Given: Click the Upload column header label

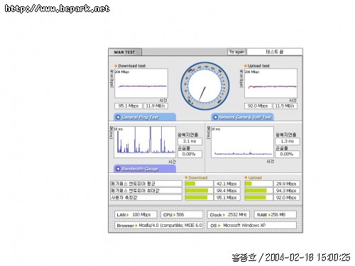Looking at the screenshot, I should pyautogui.click(x=255, y=177).
